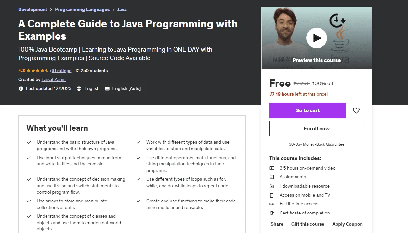Click the Enroll now button
This screenshot has width=408, height=233.
[317, 129]
